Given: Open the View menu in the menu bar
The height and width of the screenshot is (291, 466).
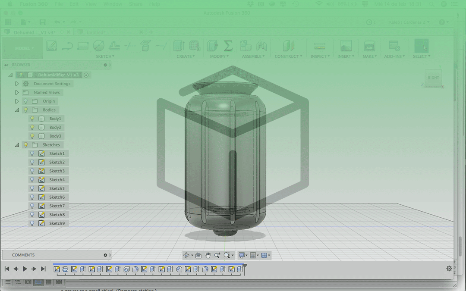Looking at the screenshot, I should coord(91,4).
